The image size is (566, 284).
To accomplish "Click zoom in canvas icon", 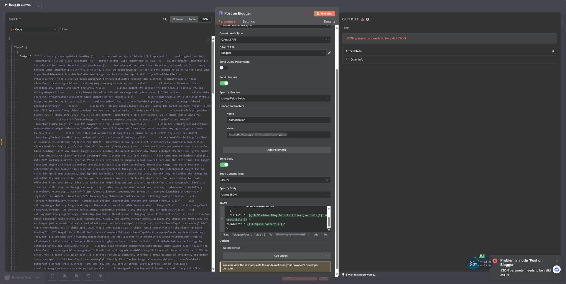I will click(65, 276).
